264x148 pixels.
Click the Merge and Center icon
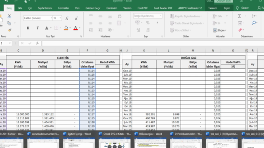pos(119,23)
